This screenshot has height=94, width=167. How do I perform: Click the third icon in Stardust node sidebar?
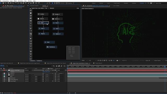(x=31, y=16)
